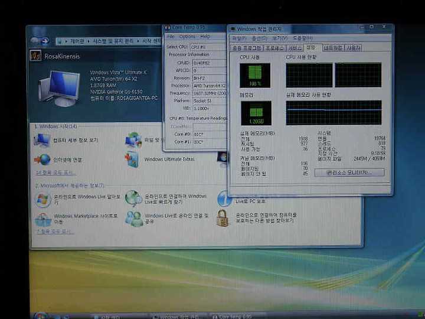Go back with Welcome Center back arrow
Screen dimensions: 425x319
35,41
